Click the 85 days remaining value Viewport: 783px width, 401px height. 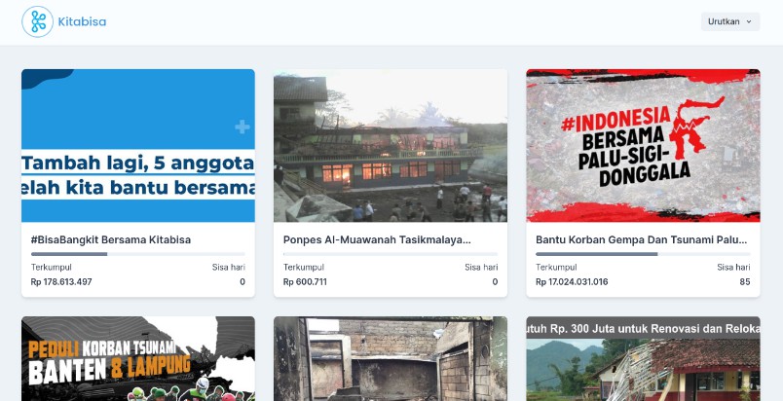coord(744,282)
